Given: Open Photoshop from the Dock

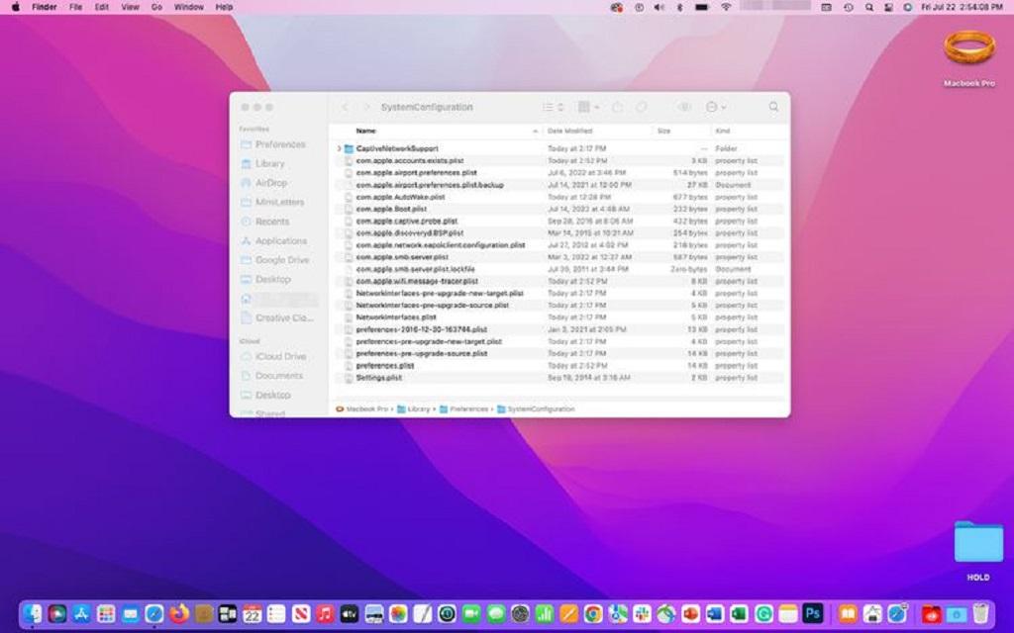Looking at the screenshot, I should coord(812,613).
